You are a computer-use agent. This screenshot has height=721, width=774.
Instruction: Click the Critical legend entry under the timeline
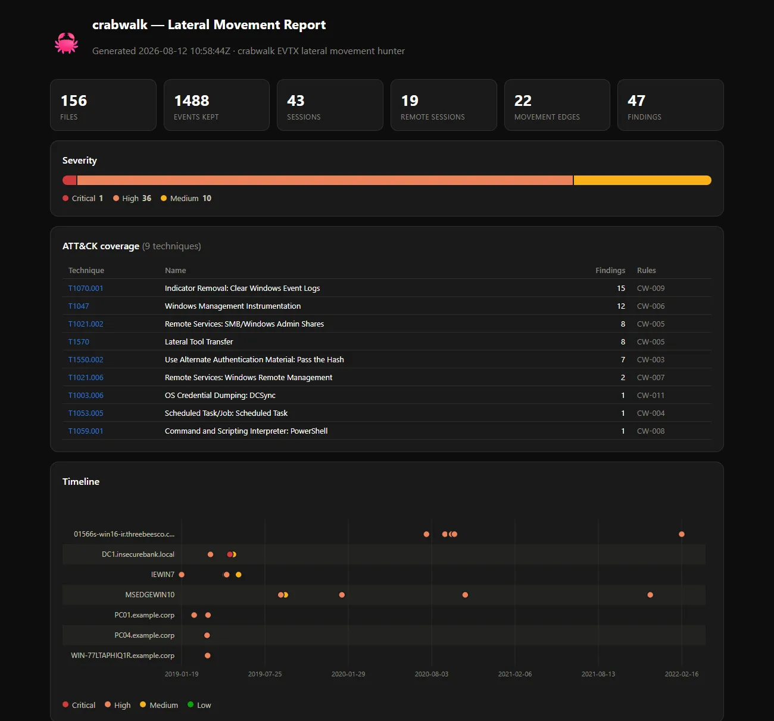79,705
